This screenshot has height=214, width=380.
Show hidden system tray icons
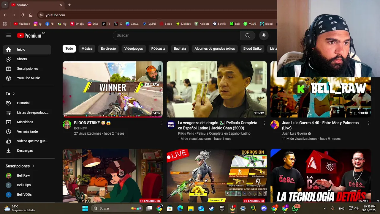325,208
